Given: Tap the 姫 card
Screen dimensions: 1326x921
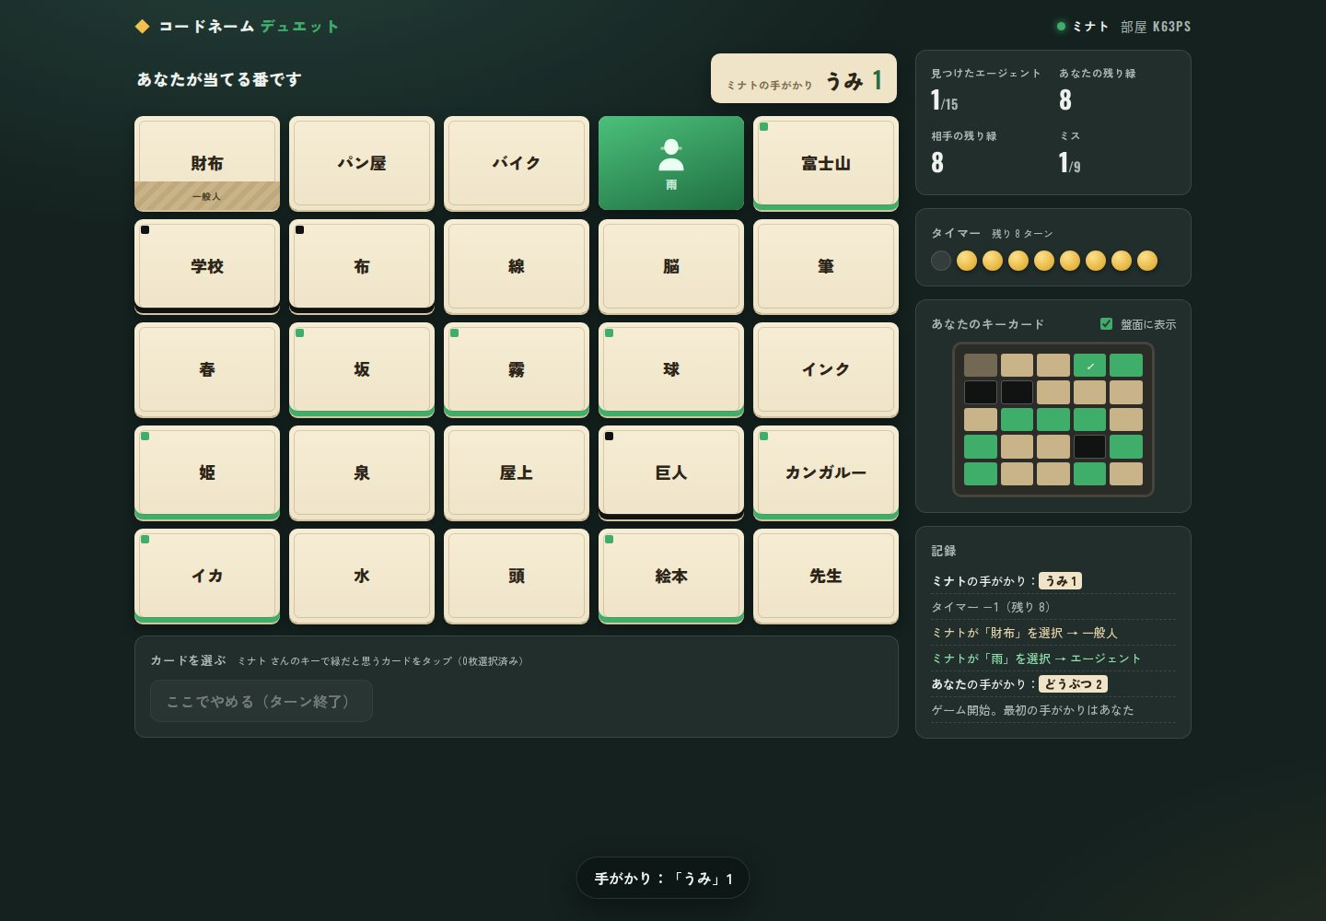Looking at the screenshot, I should (207, 472).
